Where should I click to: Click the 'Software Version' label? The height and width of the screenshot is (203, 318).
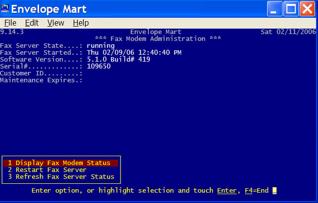tap(32, 60)
